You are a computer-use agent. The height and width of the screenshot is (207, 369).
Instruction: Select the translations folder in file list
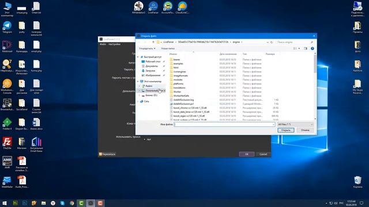(179, 88)
